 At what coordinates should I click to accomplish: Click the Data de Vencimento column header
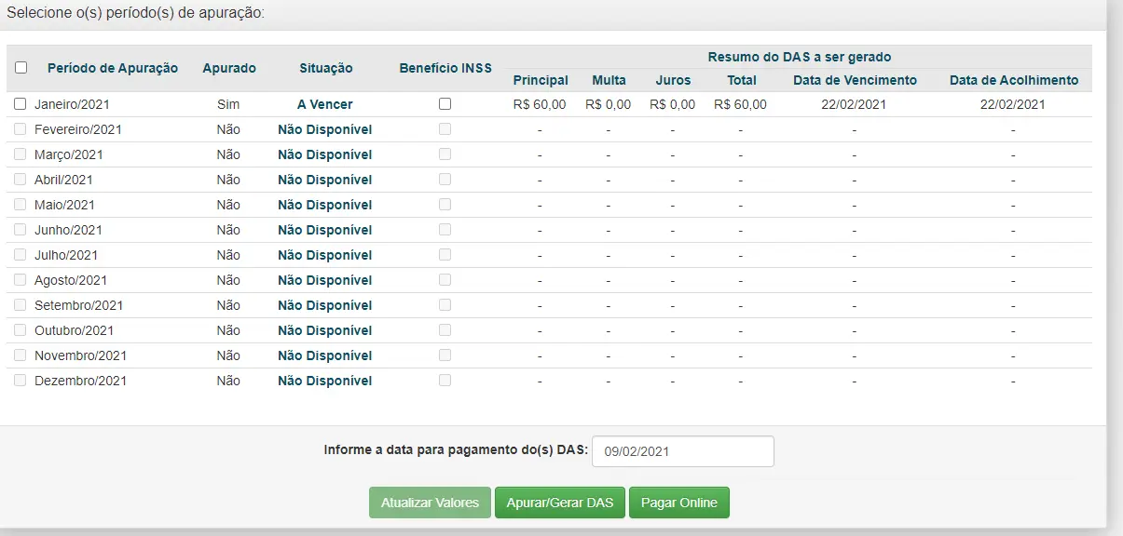[855, 80]
